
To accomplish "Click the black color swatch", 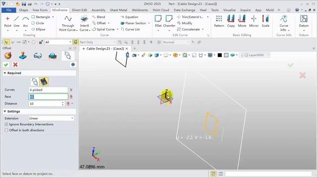I will coord(220,55).
